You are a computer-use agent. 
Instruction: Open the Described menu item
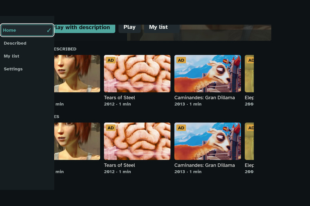(x=15, y=43)
